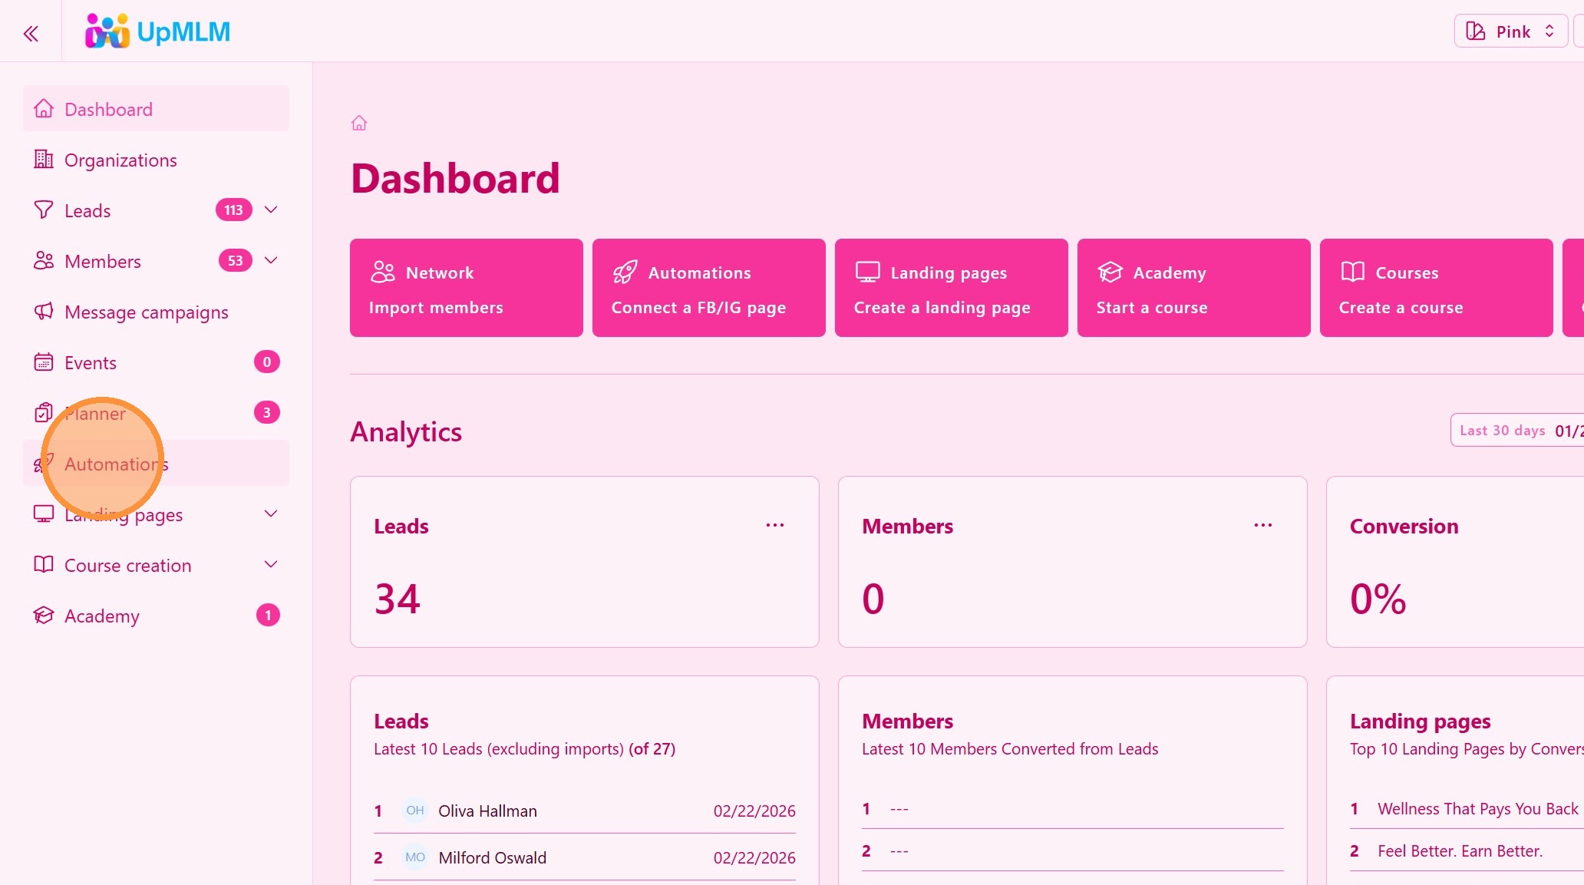Viewport: 1584px width, 885px height.
Task: Open Members card three-dot menu
Action: coord(1263,525)
